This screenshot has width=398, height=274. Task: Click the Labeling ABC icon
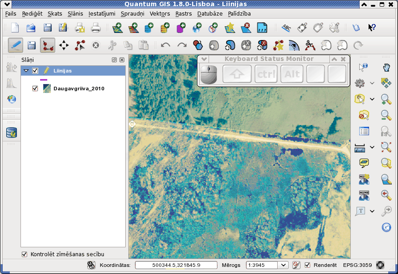286,28
